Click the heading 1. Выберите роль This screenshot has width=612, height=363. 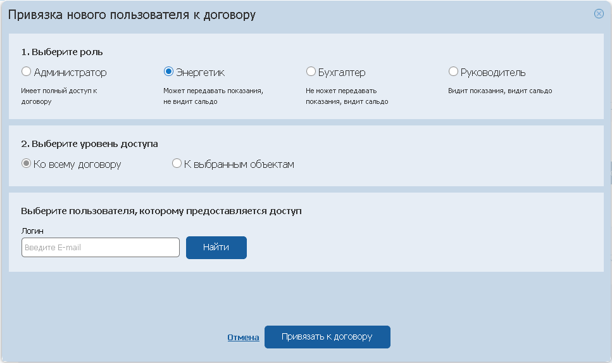62,52
